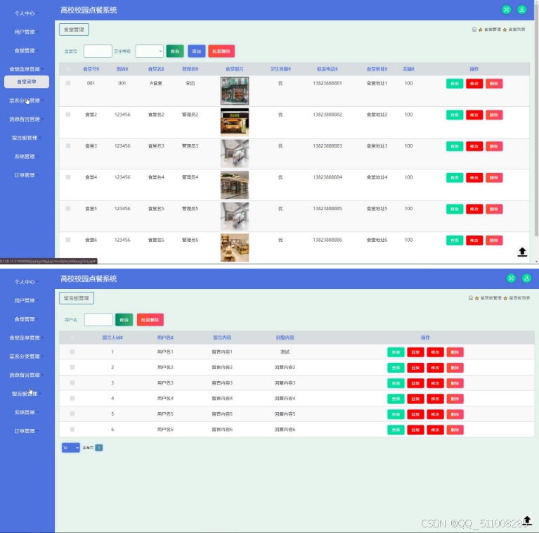Open 菜系分类管理 in 留言板 page sidebar
Image resolution: width=539 pixels, height=533 pixels.
(x=26, y=357)
